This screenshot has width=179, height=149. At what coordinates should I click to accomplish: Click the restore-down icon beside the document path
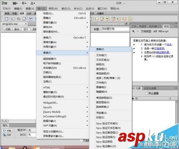(x=126, y=24)
